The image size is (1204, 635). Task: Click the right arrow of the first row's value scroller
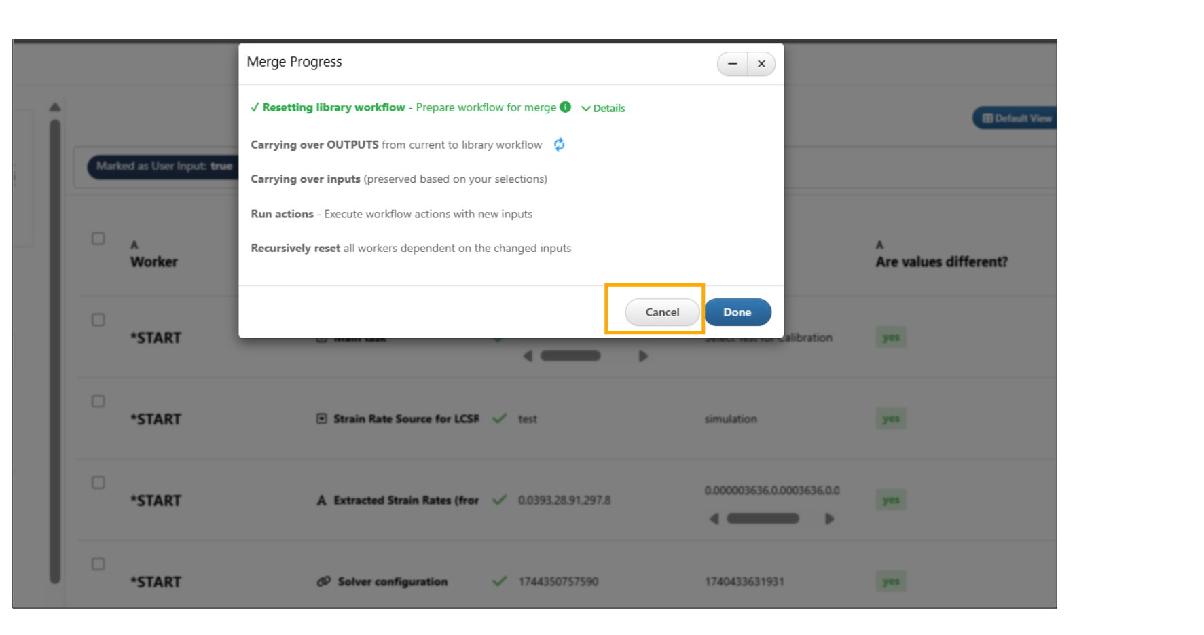pyautogui.click(x=643, y=356)
